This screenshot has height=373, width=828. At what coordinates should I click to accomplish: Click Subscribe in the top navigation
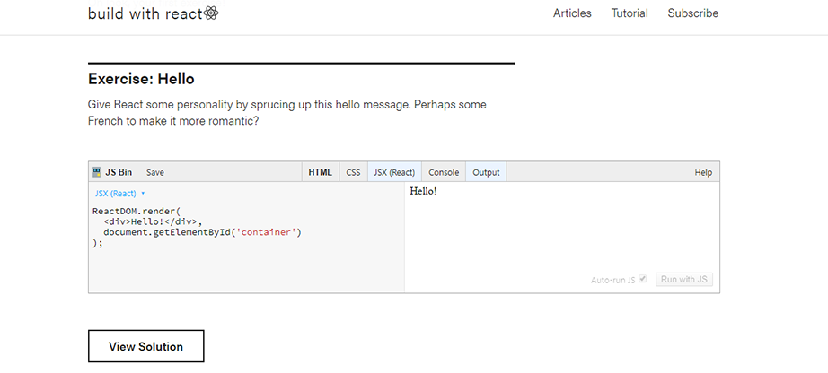pos(692,13)
